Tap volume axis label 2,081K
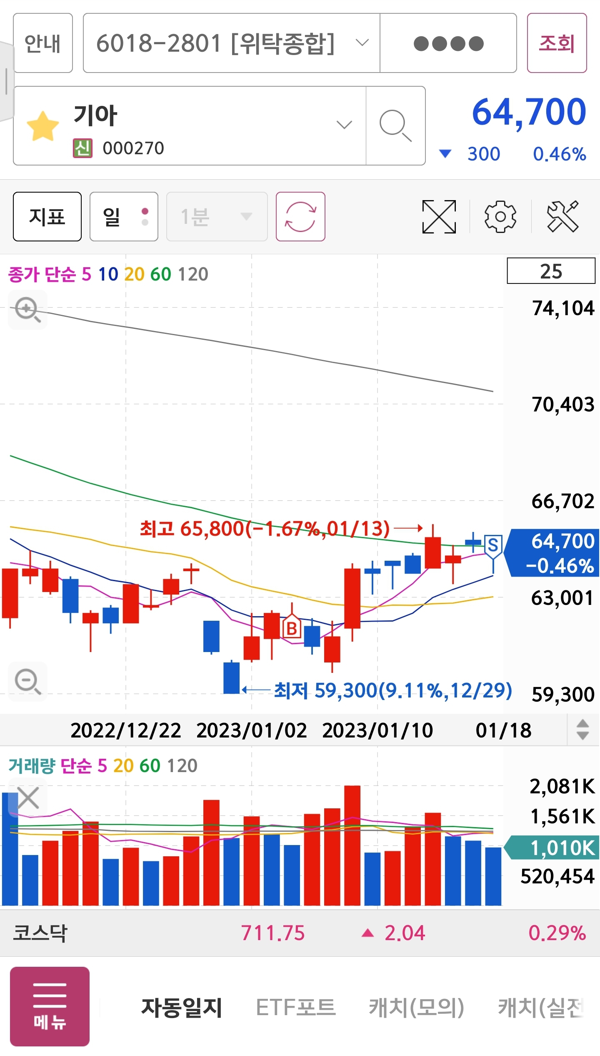 click(x=562, y=786)
